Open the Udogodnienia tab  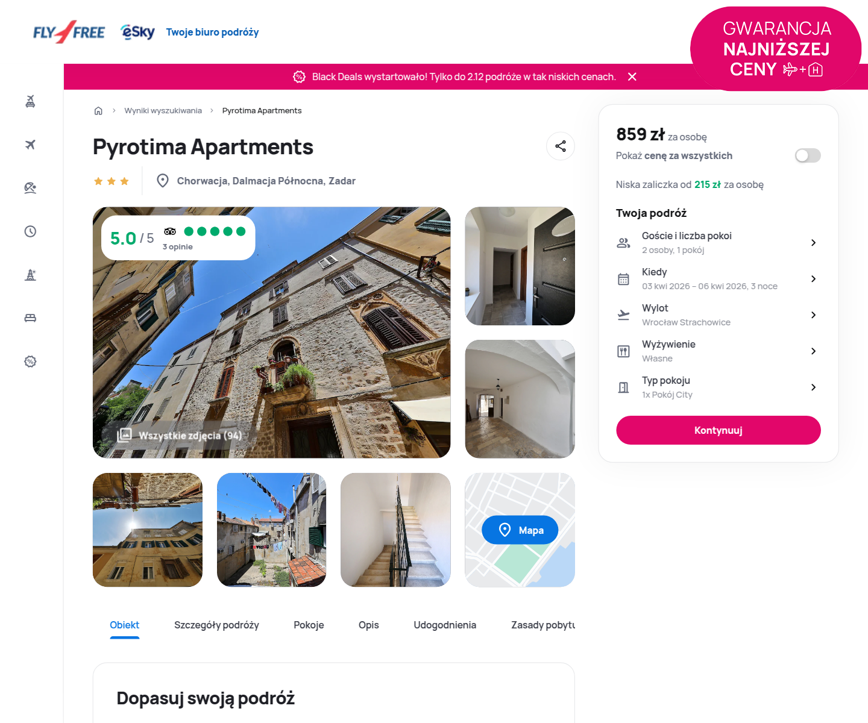445,625
